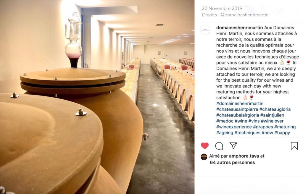Open amphore.tava profile link
Image resolution: width=303 pixels, height=194 pixels.
[244, 156]
